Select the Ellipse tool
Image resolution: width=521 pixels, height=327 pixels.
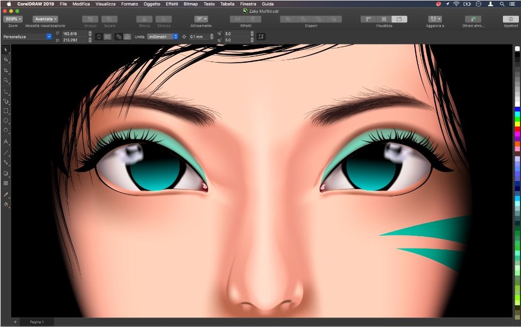point(6,121)
